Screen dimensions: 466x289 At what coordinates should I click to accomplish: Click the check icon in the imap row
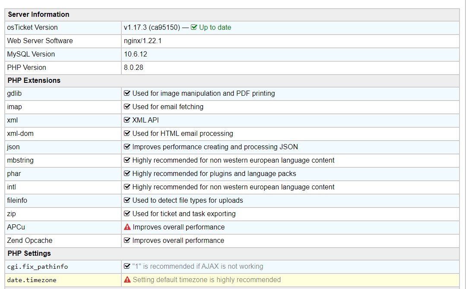pyautogui.click(x=127, y=107)
